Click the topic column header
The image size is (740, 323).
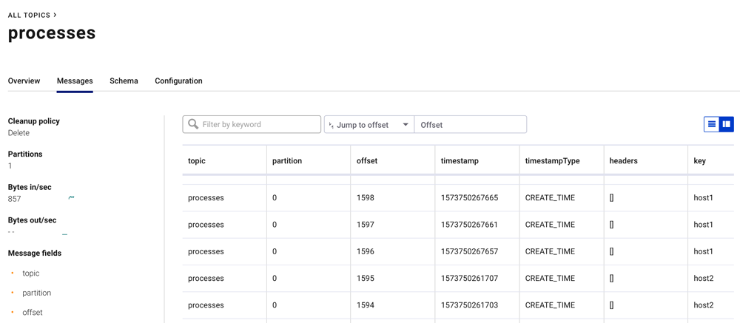(x=197, y=161)
